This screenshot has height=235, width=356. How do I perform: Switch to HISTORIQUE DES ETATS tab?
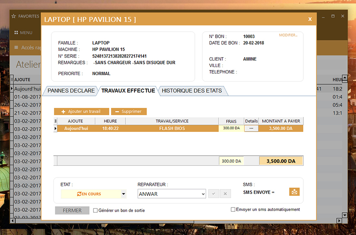click(x=192, y=91)
